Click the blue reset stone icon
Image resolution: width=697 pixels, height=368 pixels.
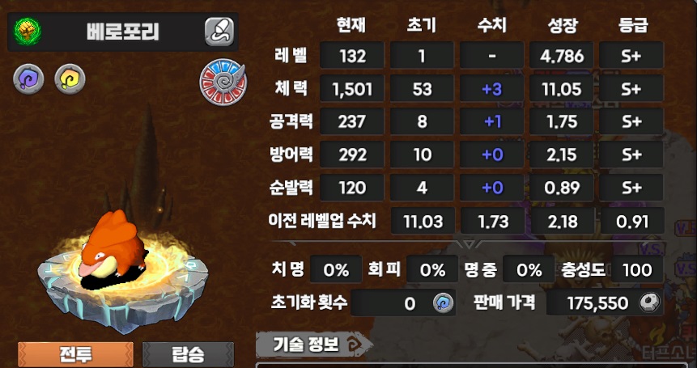pyautogui.click(x=443, y=302)
